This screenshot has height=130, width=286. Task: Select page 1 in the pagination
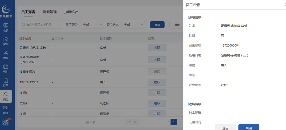pyautogui.click(x=174, y=122)
